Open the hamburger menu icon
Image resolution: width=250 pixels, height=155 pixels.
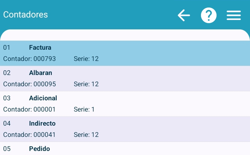[234, 15]
